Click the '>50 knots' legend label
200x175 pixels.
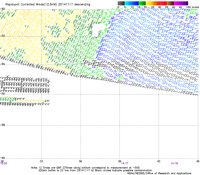tap(192, 7)
